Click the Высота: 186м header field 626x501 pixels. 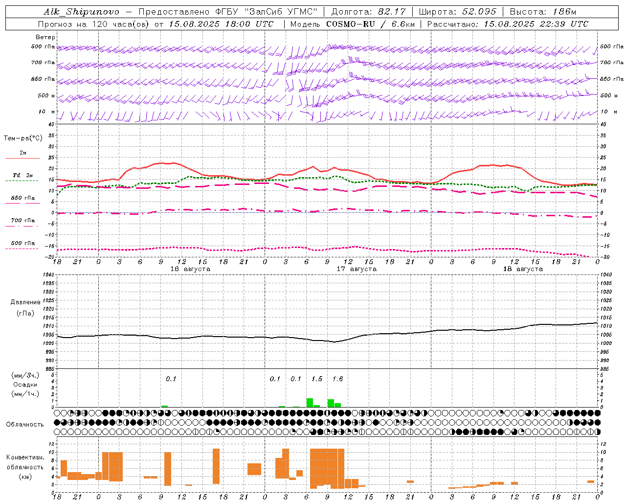pyautogui.click(x=543, y=12)
